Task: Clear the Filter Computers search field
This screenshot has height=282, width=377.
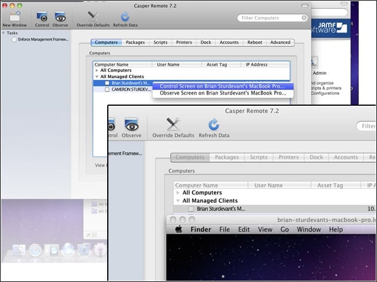Action: [304, 18]
